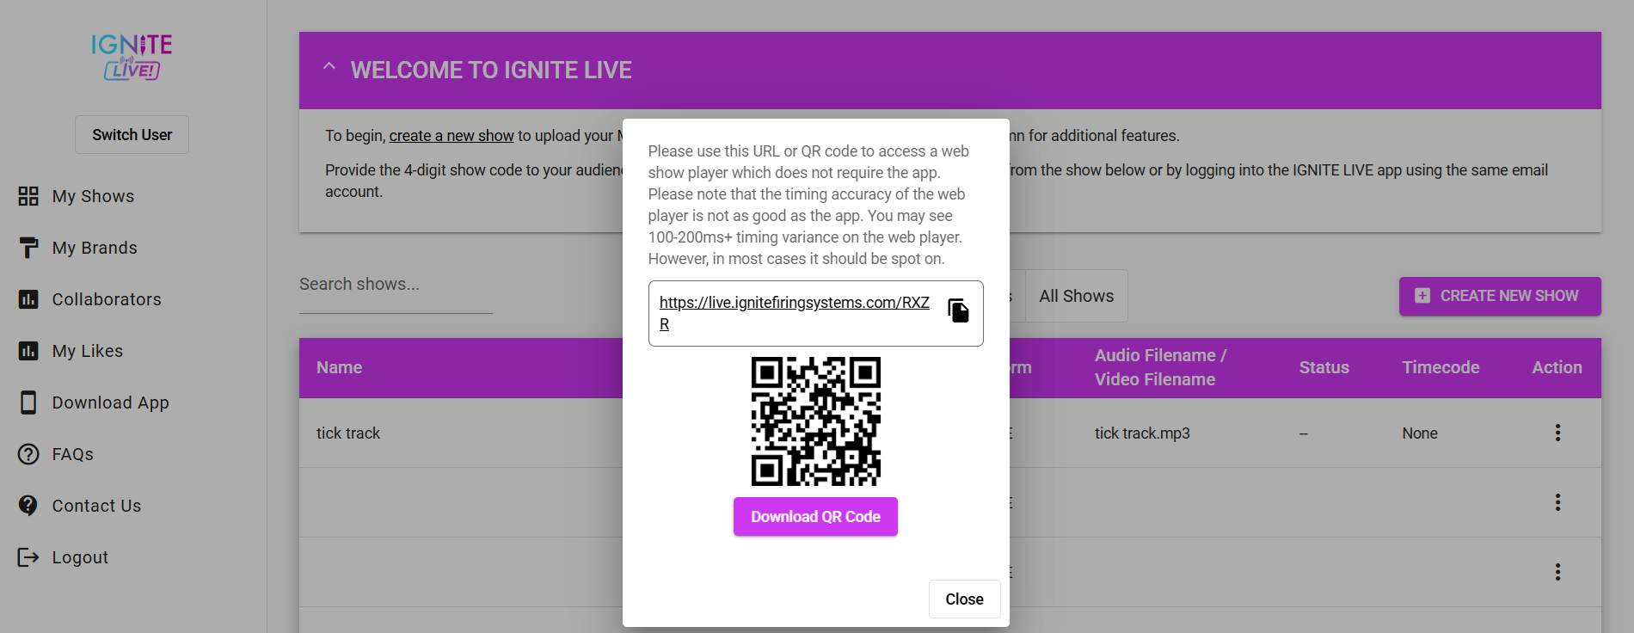Close the web player URL dialog
This screenshot has width=1634, height=633.
(x=964, y=599)
